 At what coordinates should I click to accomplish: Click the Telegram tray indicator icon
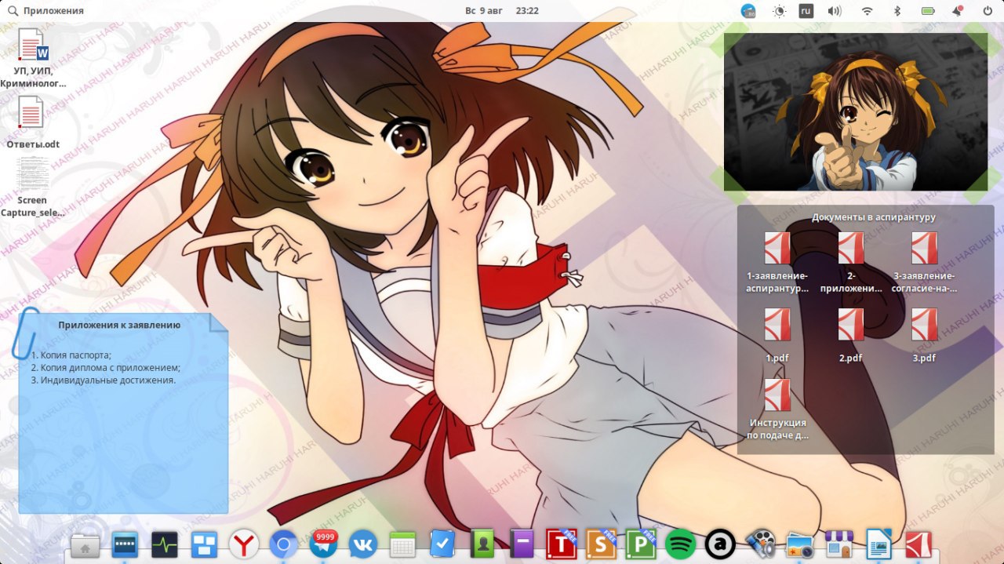click(748, 11)
